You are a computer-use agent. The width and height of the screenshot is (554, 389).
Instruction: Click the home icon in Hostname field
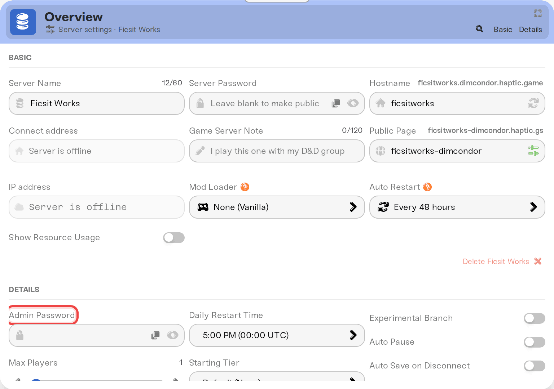point(381,103)
